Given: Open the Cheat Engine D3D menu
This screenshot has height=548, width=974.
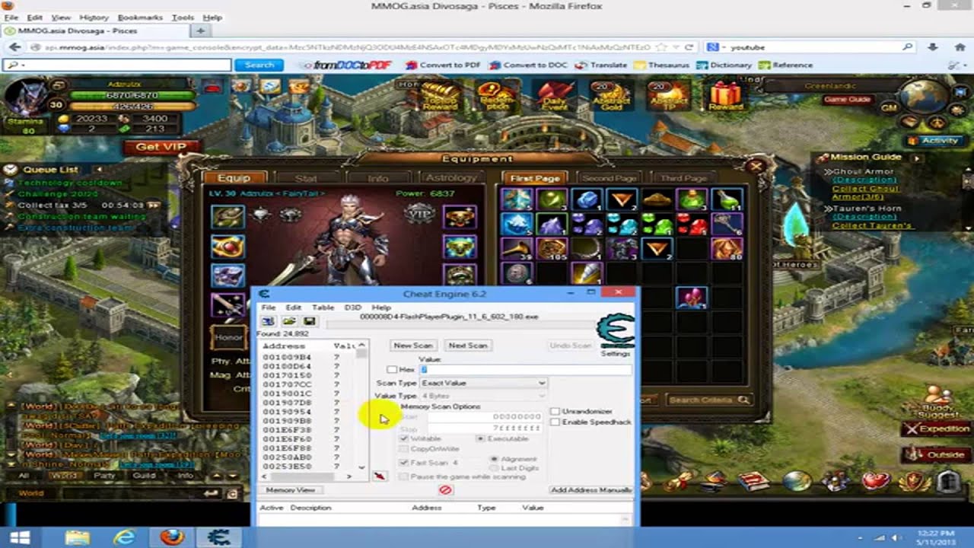Looking at the screenshot, I should tap(352, 307).
